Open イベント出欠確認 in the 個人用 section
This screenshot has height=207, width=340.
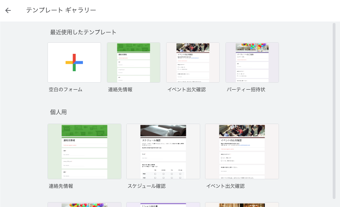242,151
